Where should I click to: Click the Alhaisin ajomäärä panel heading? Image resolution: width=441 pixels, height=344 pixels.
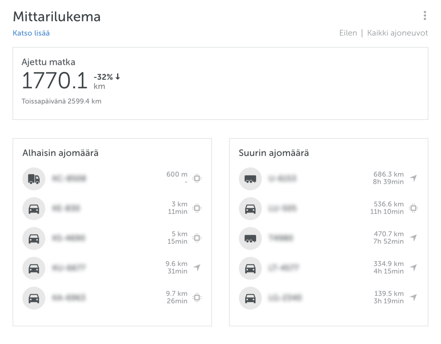click(60, 153)
